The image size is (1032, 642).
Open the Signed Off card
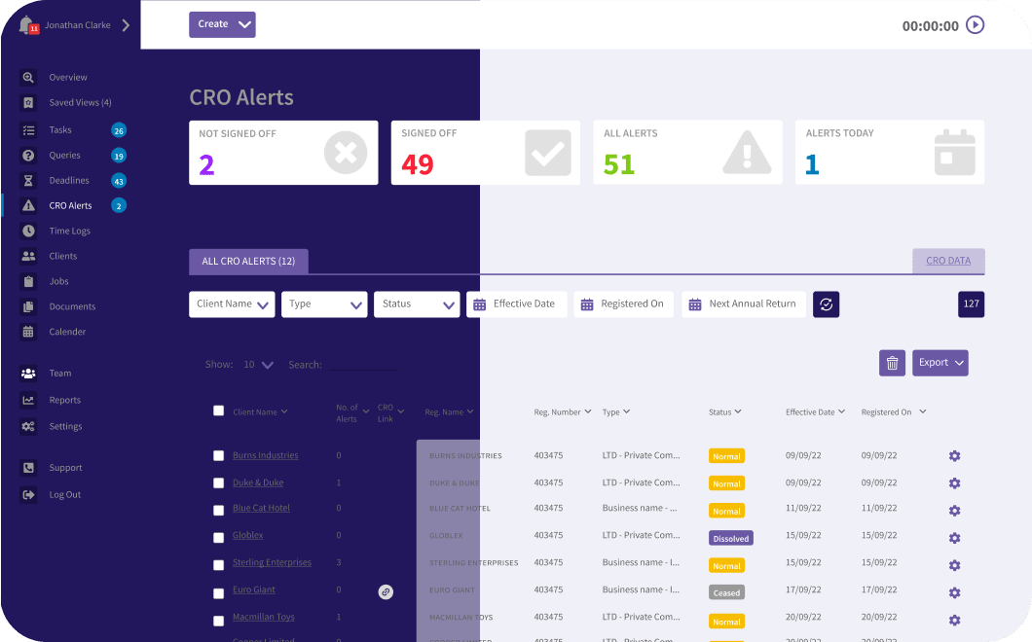click(x=486, y=153)
